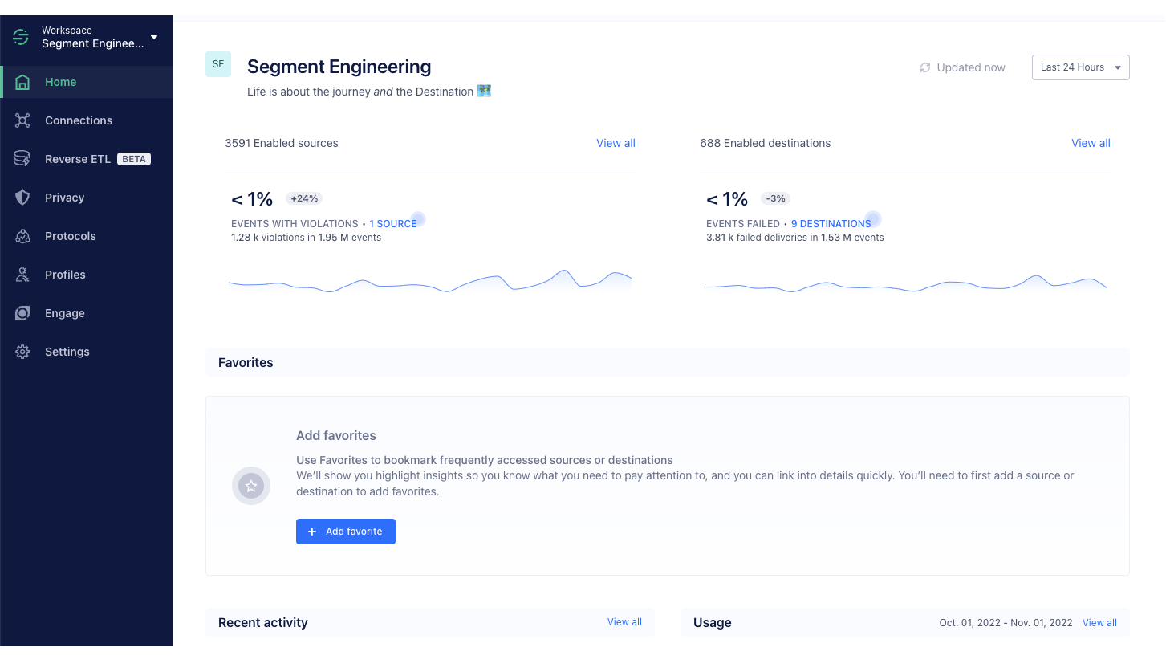The height and width of the screenshot is (656, 1166).
Task: Click the Favorites section header
Action: (668, 363)
